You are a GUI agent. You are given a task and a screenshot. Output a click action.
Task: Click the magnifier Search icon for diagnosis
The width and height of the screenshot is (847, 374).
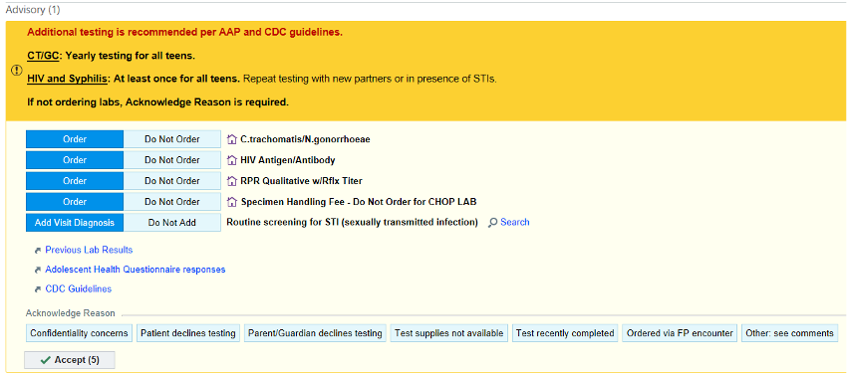click(x=492, y=223)
